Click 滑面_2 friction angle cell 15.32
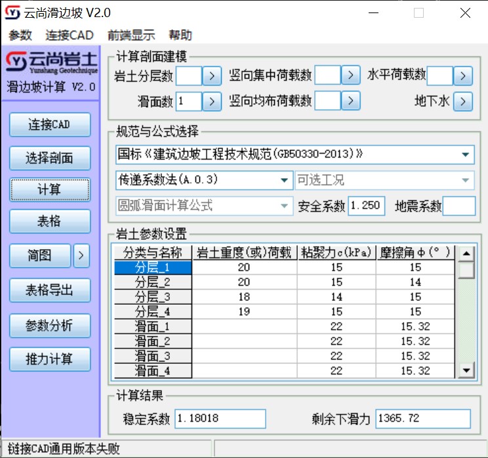Image resolution: width=488 pixels, height=458 pixels. coord(415,341)
